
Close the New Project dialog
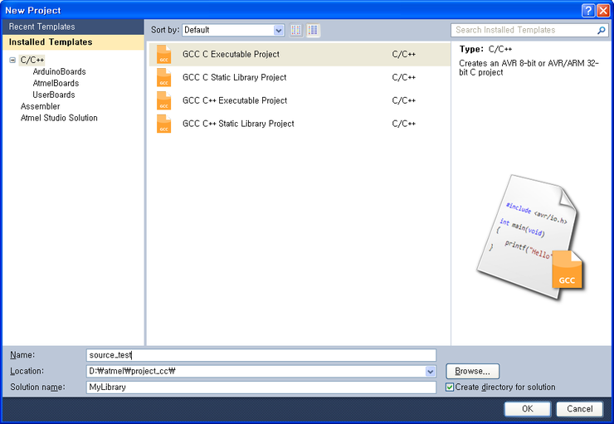pos(603,11)
